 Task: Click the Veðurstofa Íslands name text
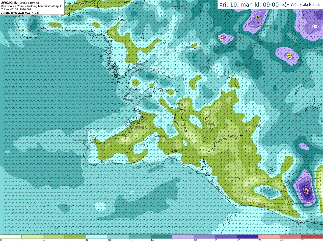tap(305, 5)
